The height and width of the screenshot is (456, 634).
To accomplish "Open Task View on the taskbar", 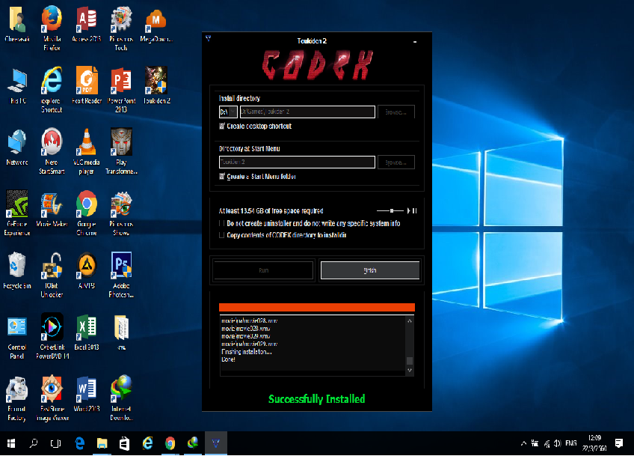I will coord(56,443).
